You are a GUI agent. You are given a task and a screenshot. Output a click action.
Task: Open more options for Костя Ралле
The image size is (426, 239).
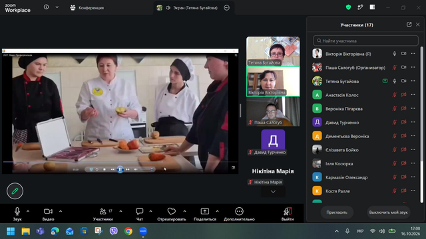413,191
